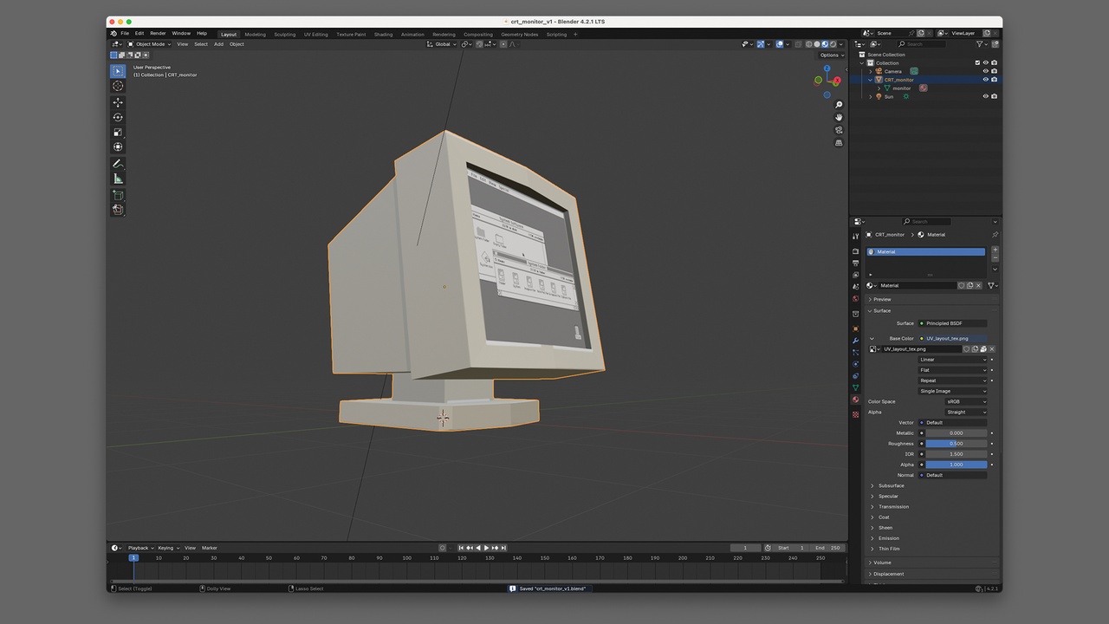Open the Linear interpolation dropdown
The height and width of the screenshot is (624, 1109).
952,360
